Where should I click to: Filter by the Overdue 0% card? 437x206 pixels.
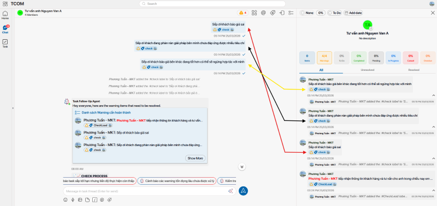tap(428, 58)
